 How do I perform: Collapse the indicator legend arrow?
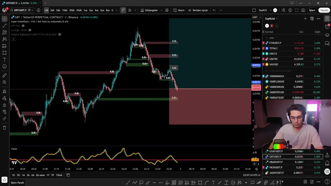coord(13,39)
